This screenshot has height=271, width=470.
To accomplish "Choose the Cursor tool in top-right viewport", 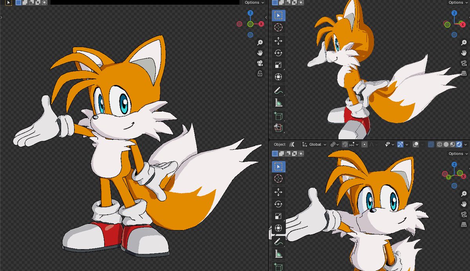I will pos(278,27).
